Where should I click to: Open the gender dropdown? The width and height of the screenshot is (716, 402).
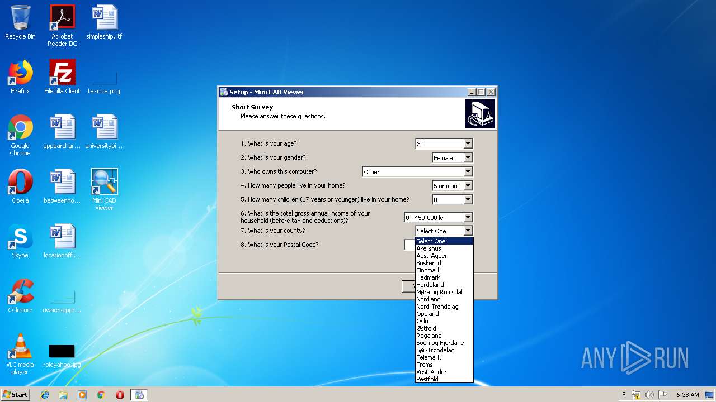point(468,158)
